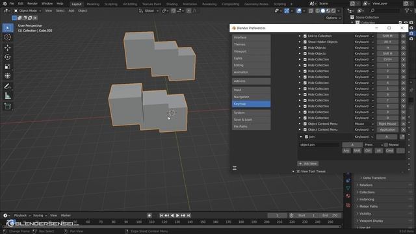Disable the Link to Collection keymap checkbox
The width and height of the screenshot is (416, 234).
point(305,36)
